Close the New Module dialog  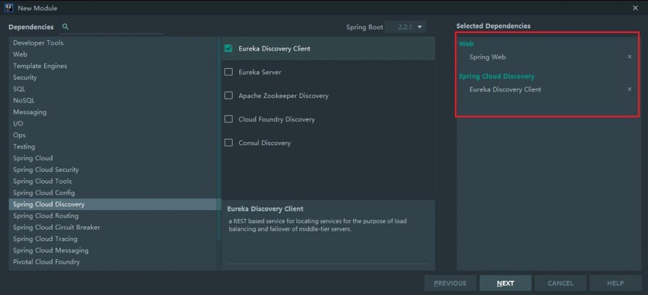634,8
